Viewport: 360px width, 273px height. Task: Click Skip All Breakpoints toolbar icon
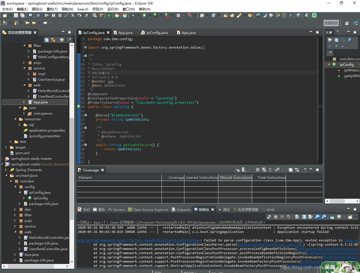click(x=38, y=15)
